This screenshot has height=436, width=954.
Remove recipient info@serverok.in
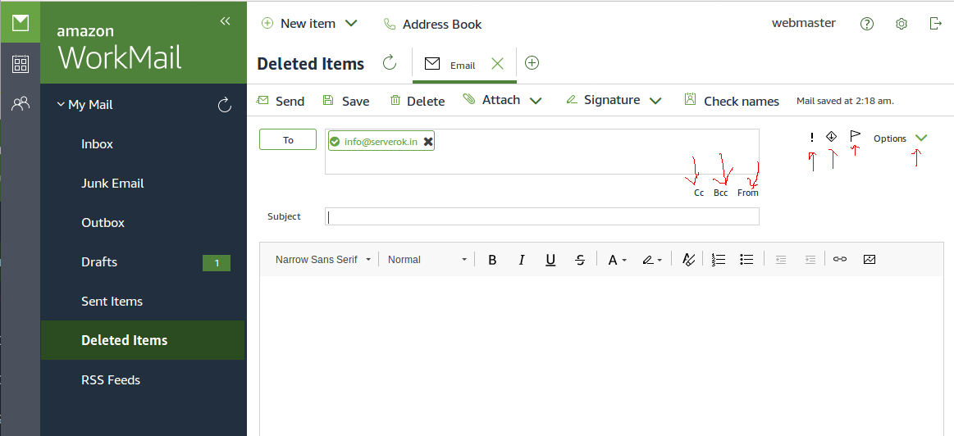click(x=428, y=142)
